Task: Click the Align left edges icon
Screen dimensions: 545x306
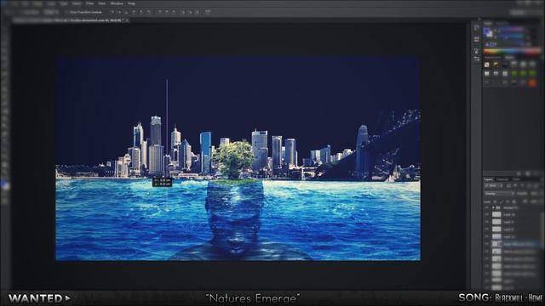Action: pos(134,12)
